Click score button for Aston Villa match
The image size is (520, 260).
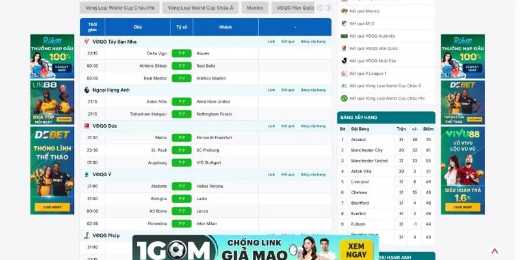pos(182,102)
